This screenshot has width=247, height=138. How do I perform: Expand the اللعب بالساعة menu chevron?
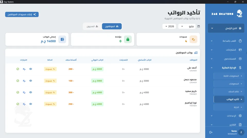[211, 41]
